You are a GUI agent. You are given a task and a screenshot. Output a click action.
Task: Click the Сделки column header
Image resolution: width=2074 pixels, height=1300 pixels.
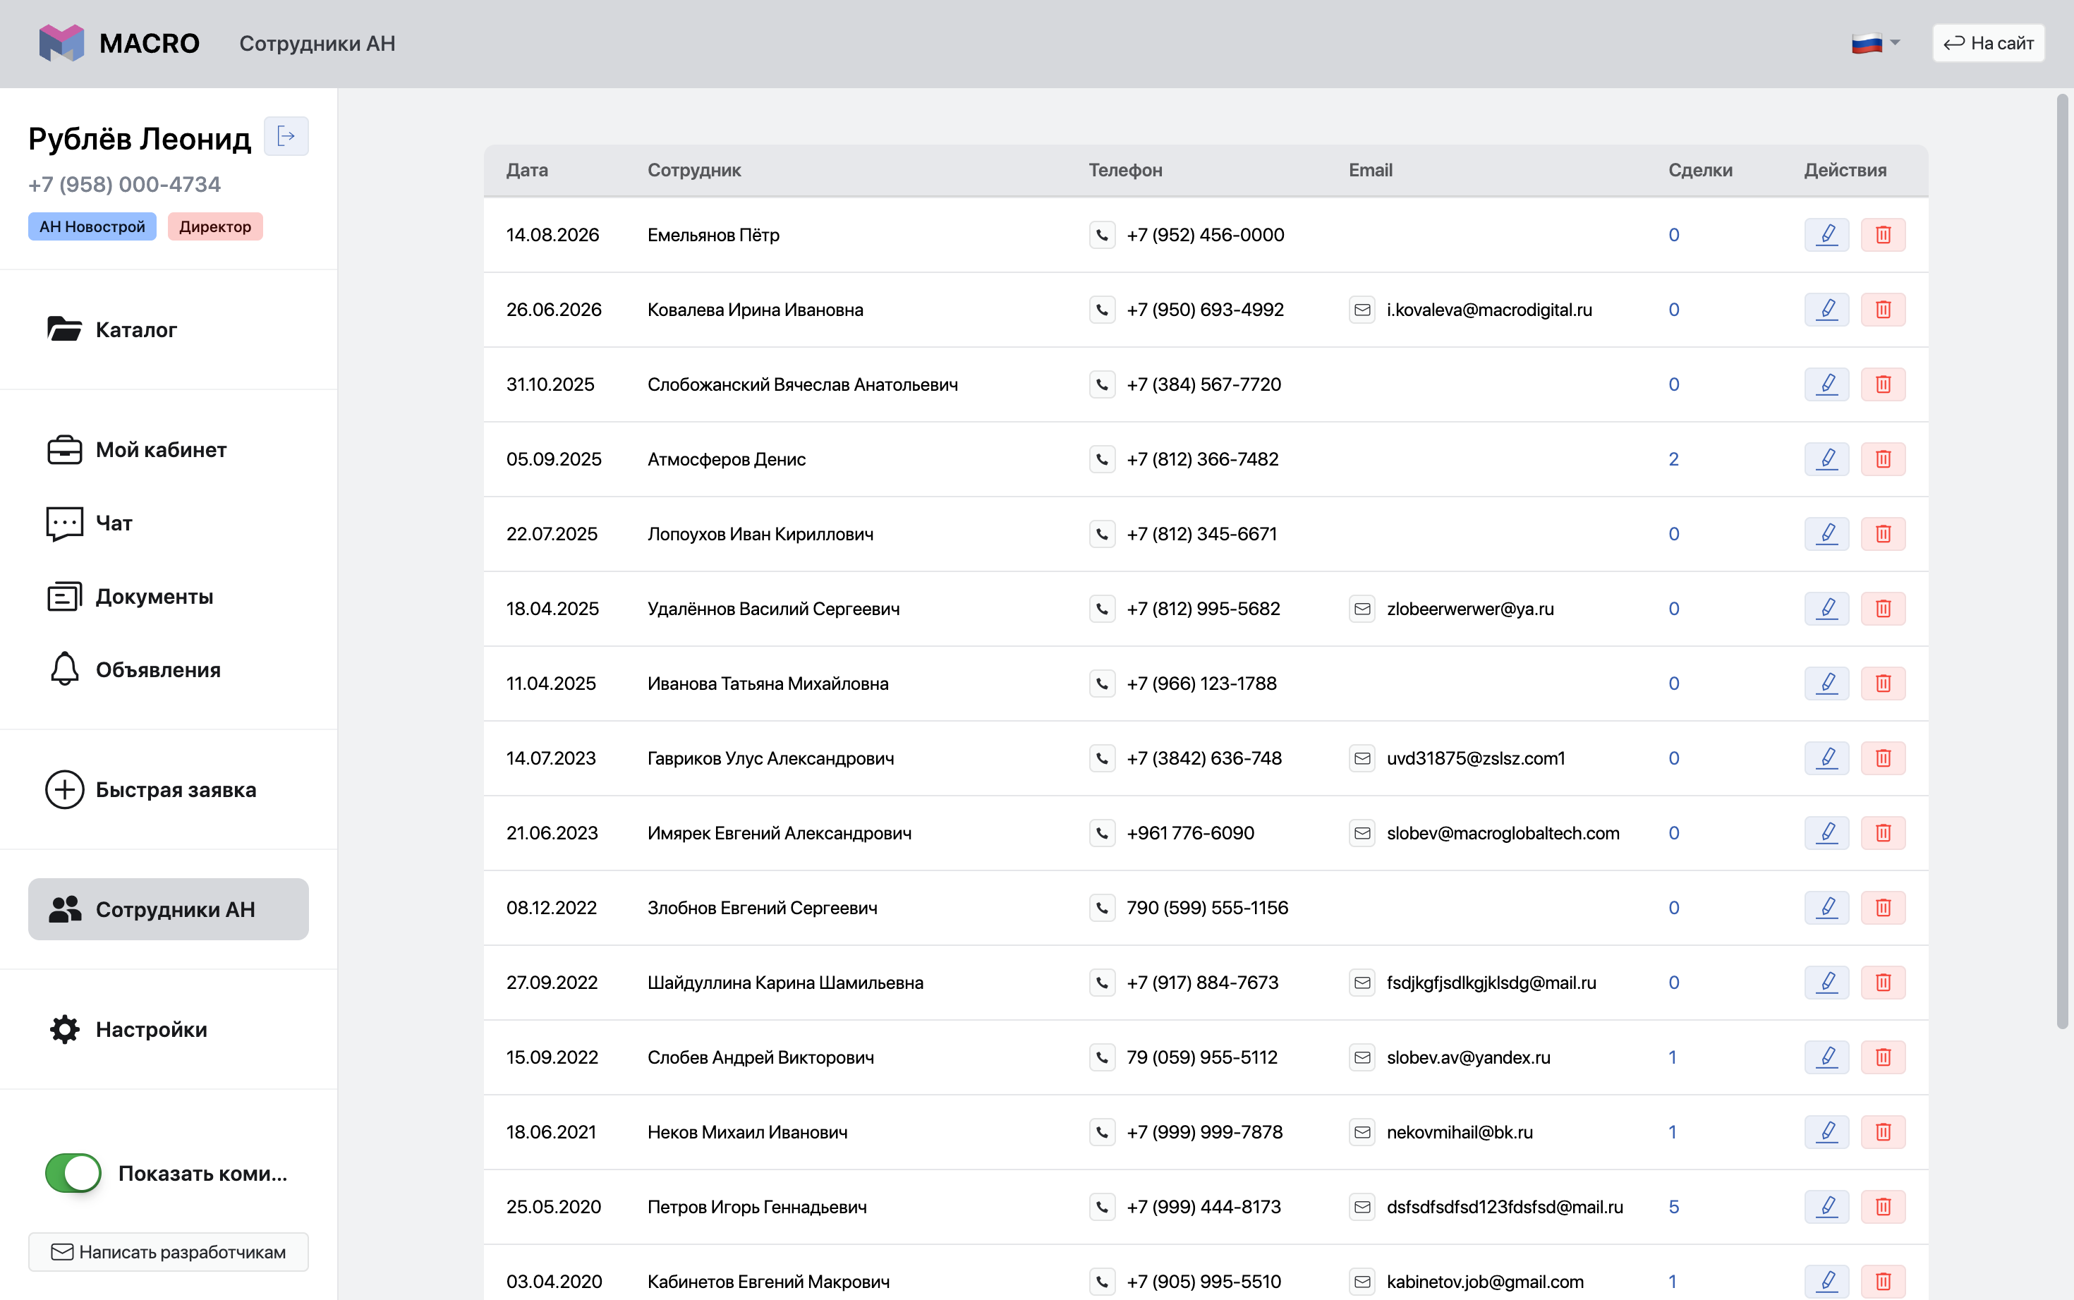point(1700,170)
